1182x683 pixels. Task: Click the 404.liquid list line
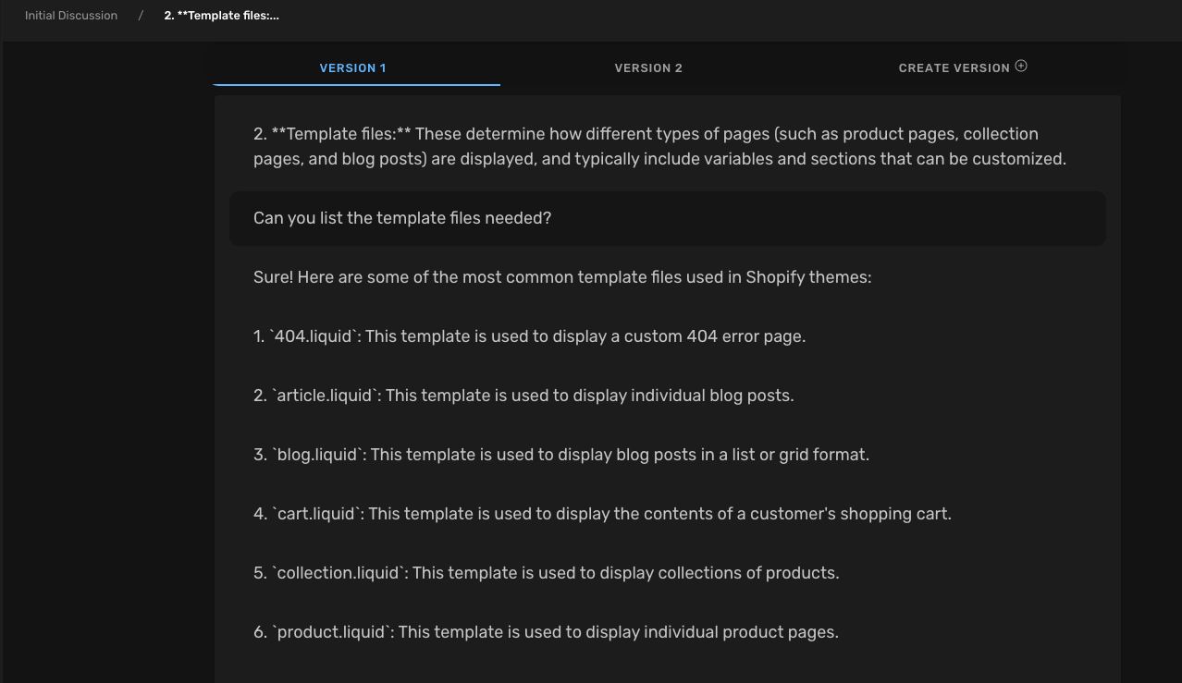click(x=529, y=336)
